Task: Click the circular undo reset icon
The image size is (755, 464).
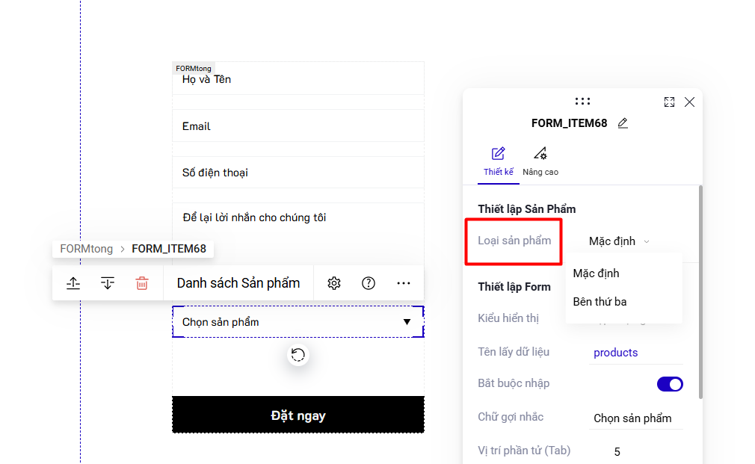Action: coord(298,355)
